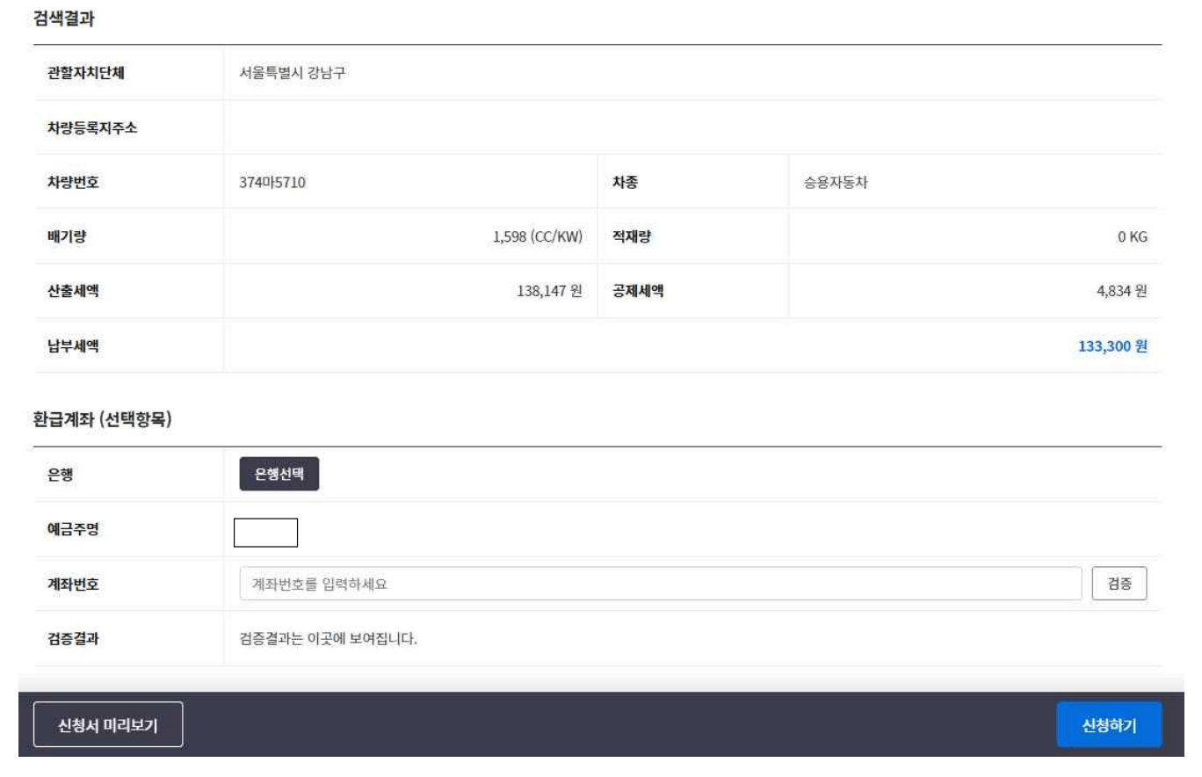Click the 납부세액 label cell

point(72,345)
